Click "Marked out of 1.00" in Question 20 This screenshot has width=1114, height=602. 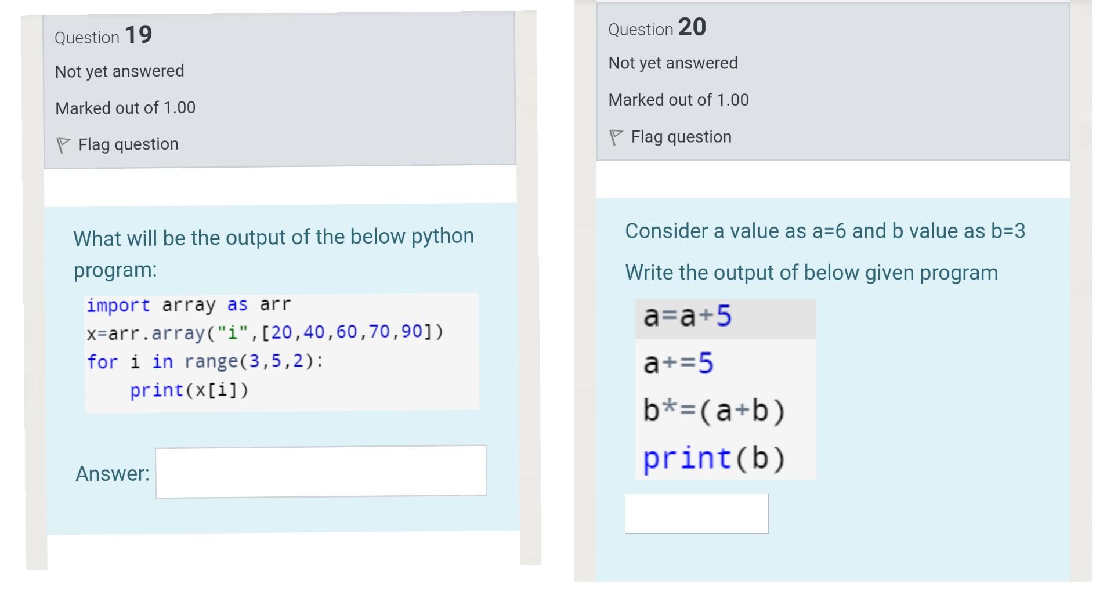click(x=678, y=100)
